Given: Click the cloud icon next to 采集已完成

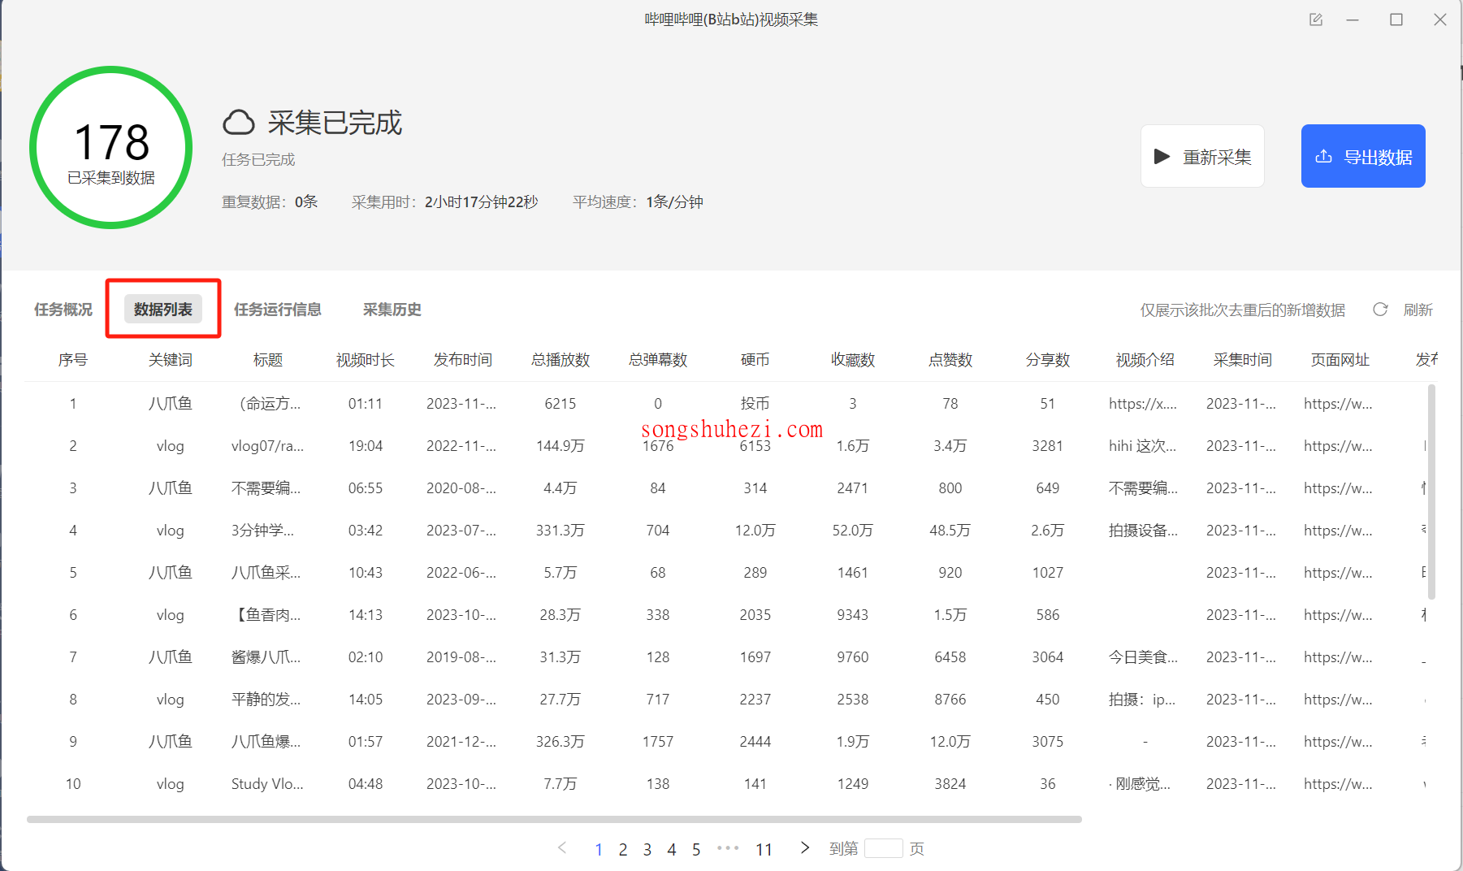Looking at the screenshot, I should coord(239,123).
